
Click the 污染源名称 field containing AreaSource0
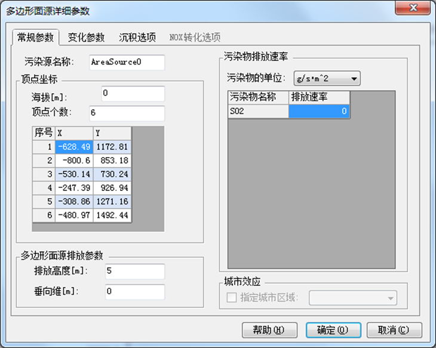(x=126, y=62)
